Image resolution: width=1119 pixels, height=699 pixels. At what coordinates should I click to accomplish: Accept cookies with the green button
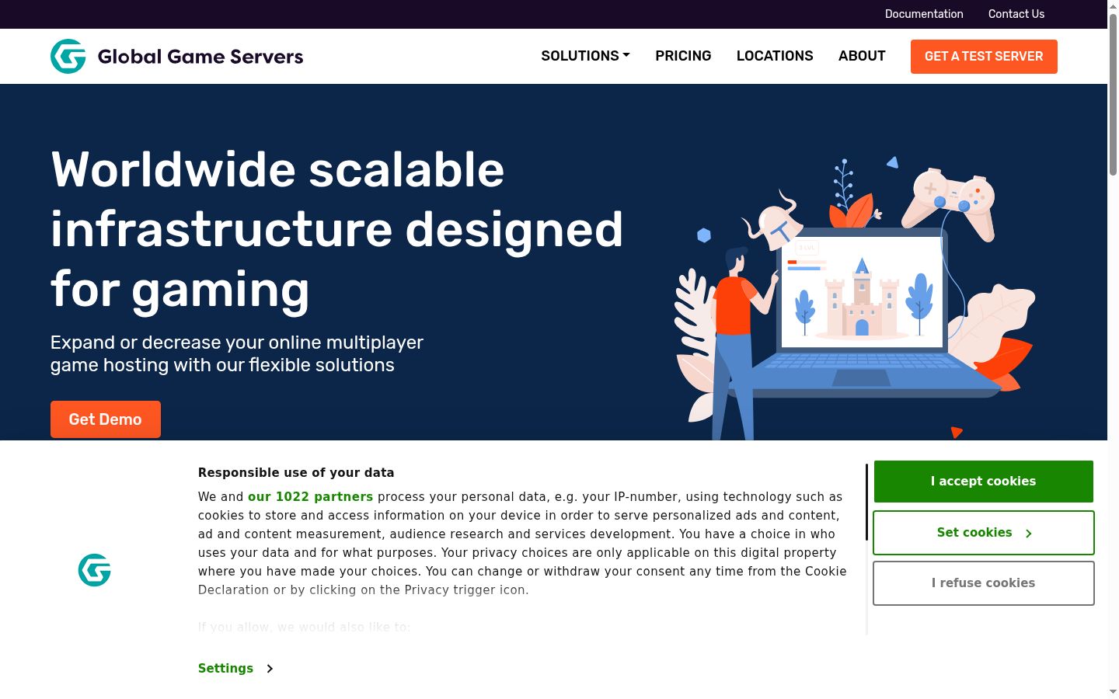point(984,482)
